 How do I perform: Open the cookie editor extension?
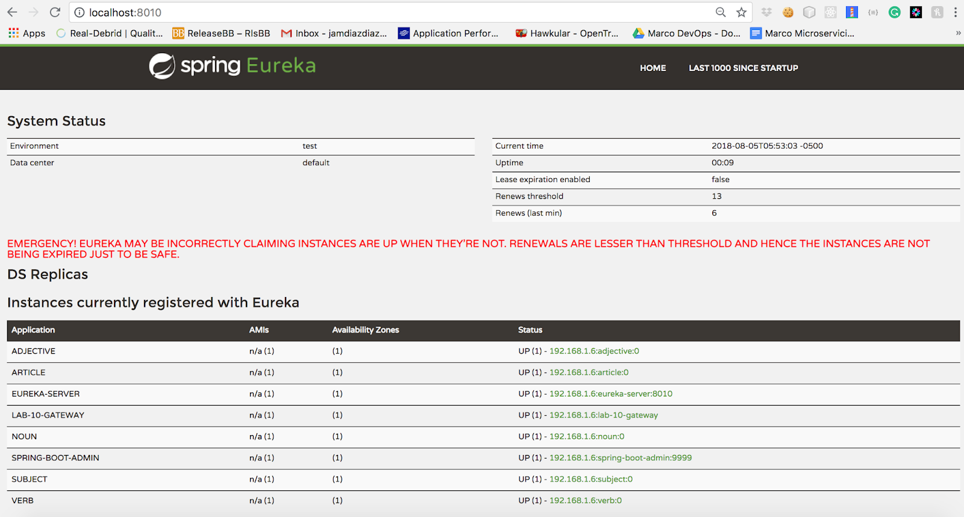(788, 12)
